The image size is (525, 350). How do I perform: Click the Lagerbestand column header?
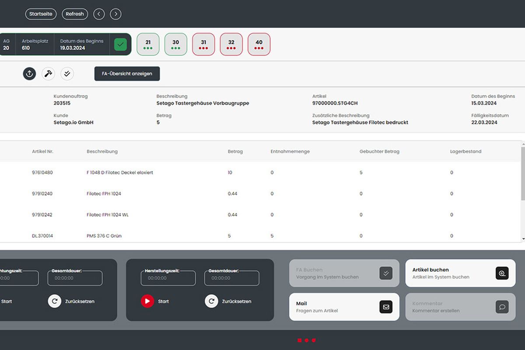(465, 151)
